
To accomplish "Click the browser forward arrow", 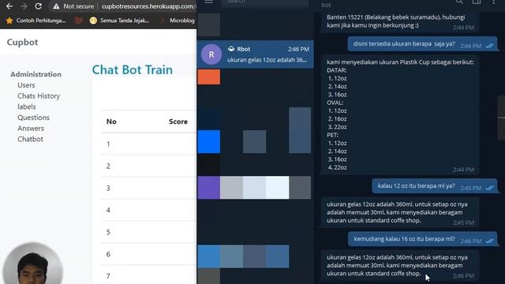I will point(24,6).
